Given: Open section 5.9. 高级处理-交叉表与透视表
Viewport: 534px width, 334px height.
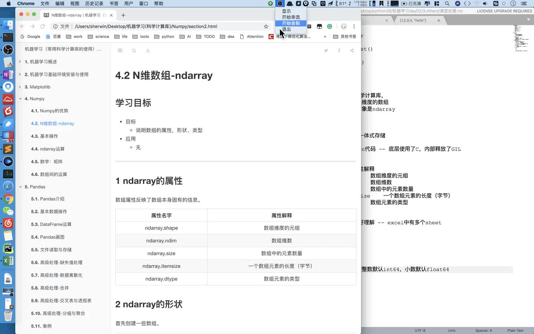Looking at the screenshot, I should point(61,301).
